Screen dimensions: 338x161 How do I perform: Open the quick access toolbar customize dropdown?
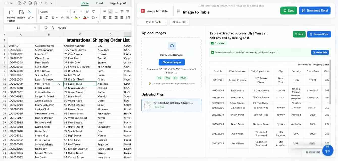51,3
